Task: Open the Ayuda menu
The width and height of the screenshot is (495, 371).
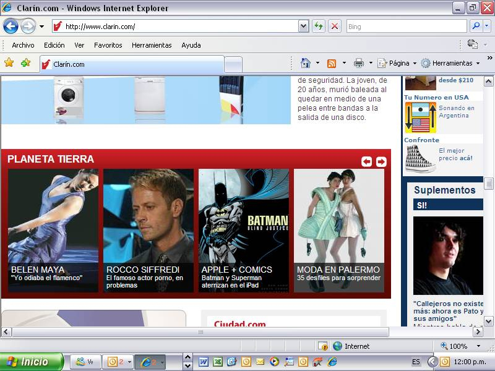Action: coord(191,45)
